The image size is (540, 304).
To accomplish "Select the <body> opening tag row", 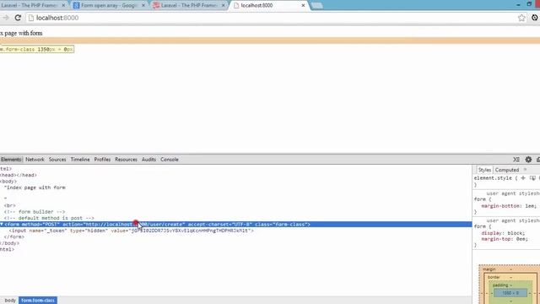I will (8, 181).
